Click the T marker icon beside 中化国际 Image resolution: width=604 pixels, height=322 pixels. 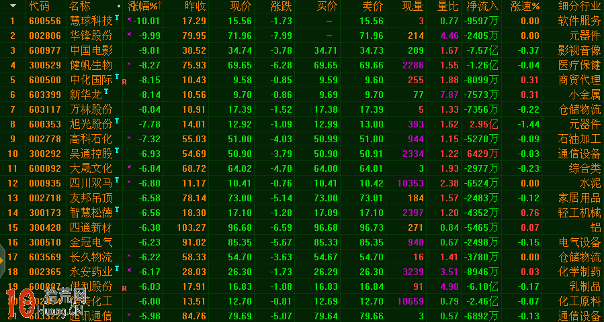click(x=117, y=76)
